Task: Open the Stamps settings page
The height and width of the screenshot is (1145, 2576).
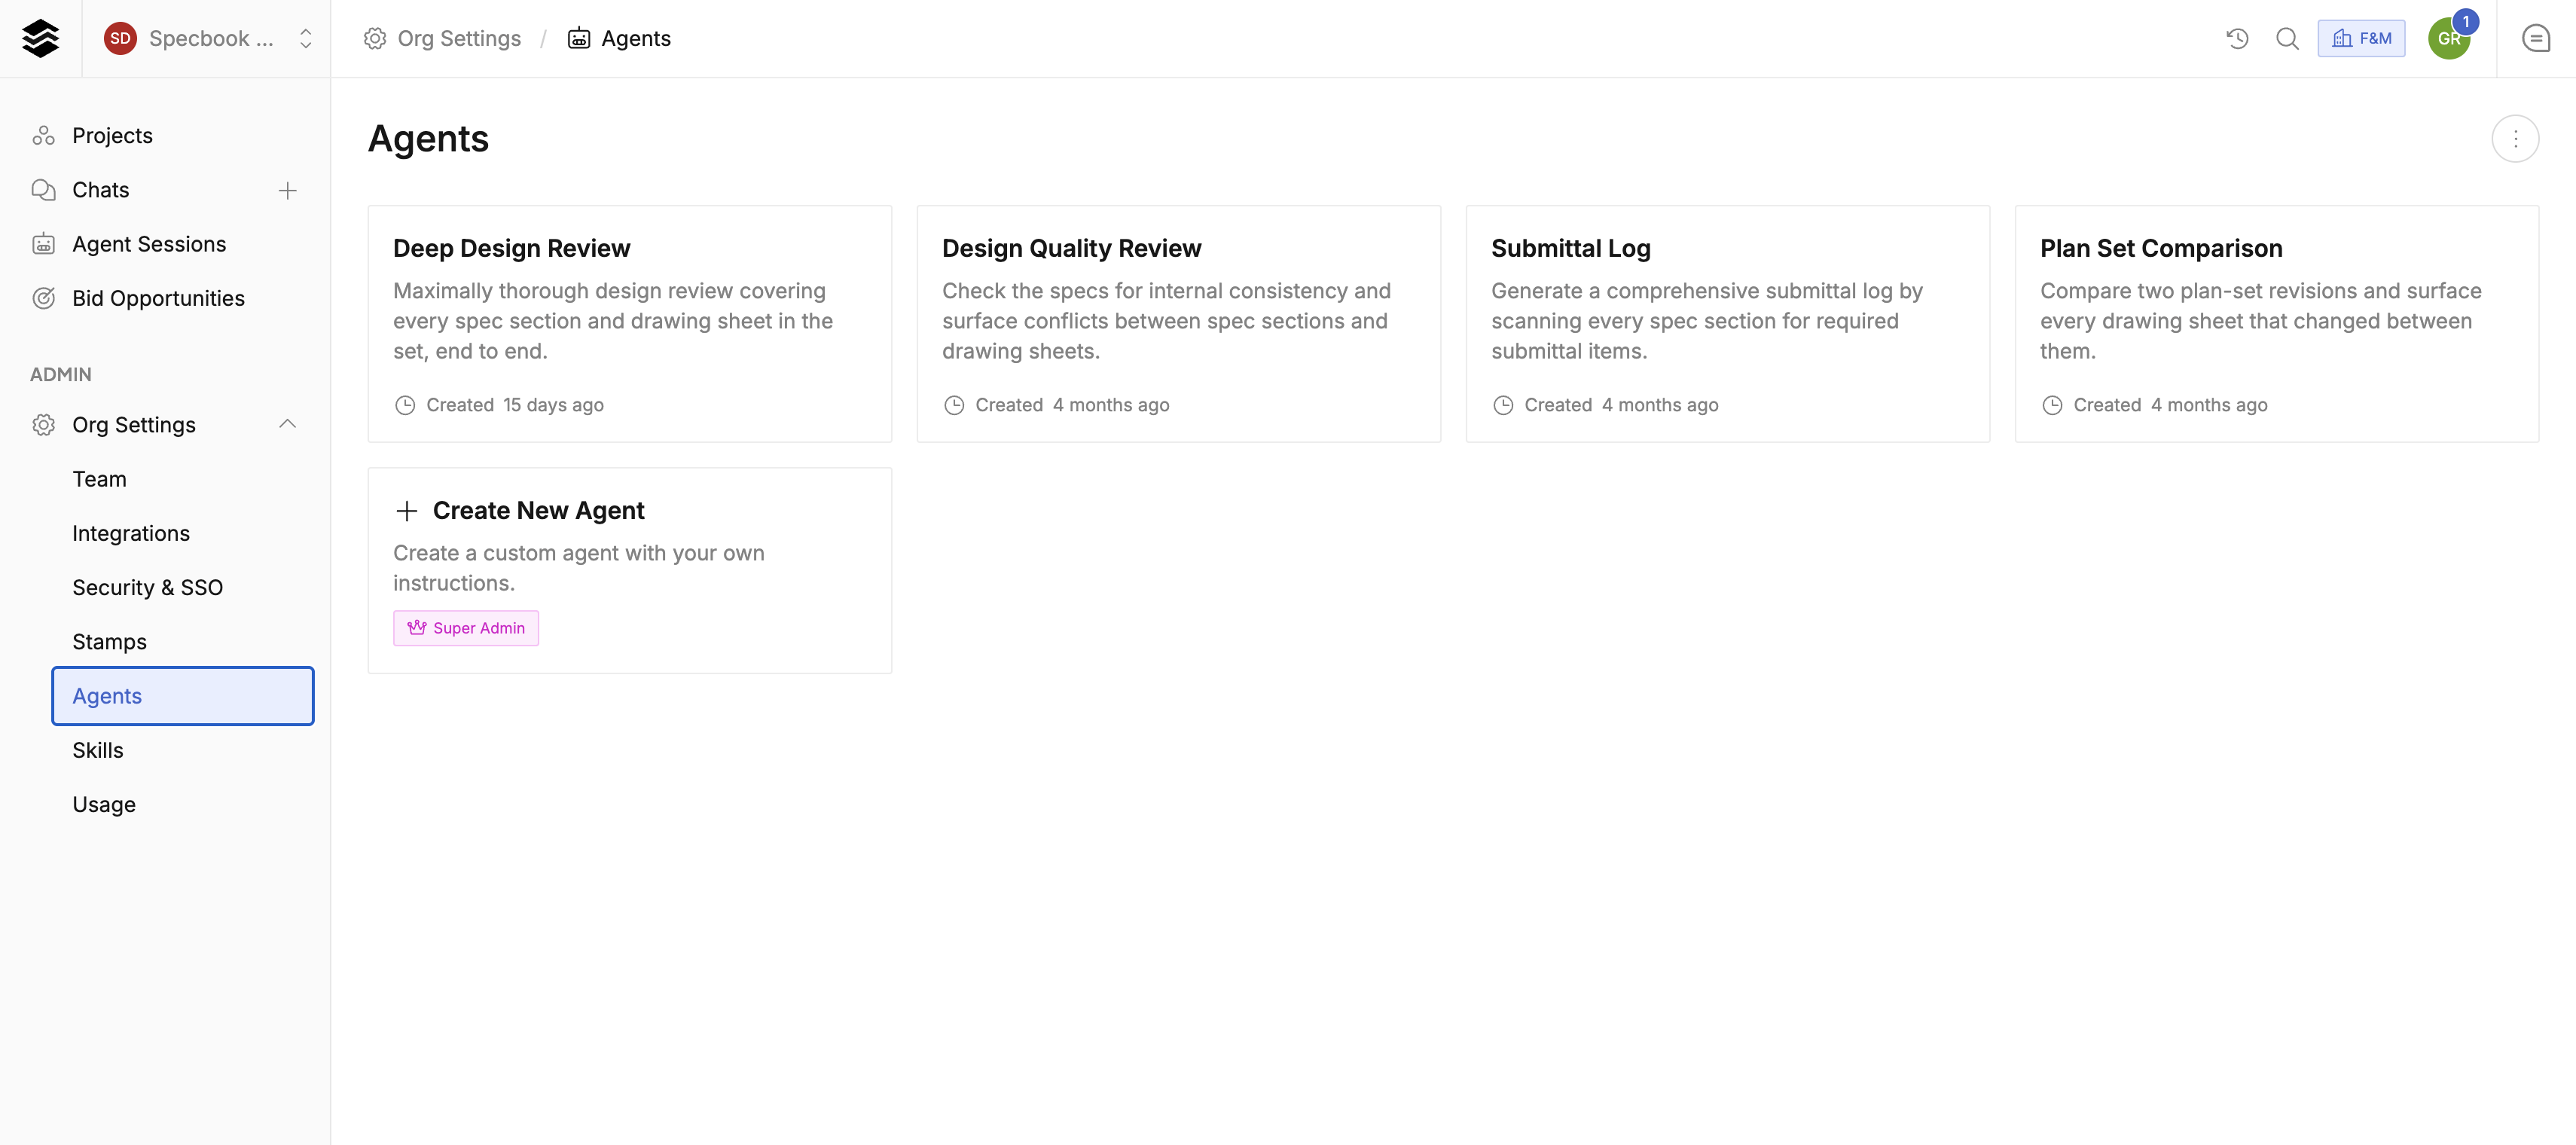Action: click(183, 642)
